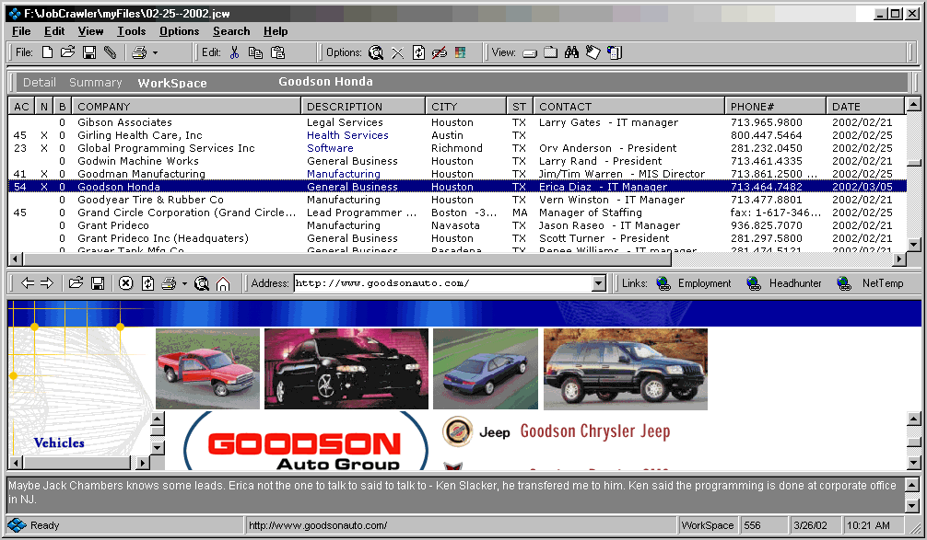Click the web search icon in Options toolbar

tap(375, 52)
